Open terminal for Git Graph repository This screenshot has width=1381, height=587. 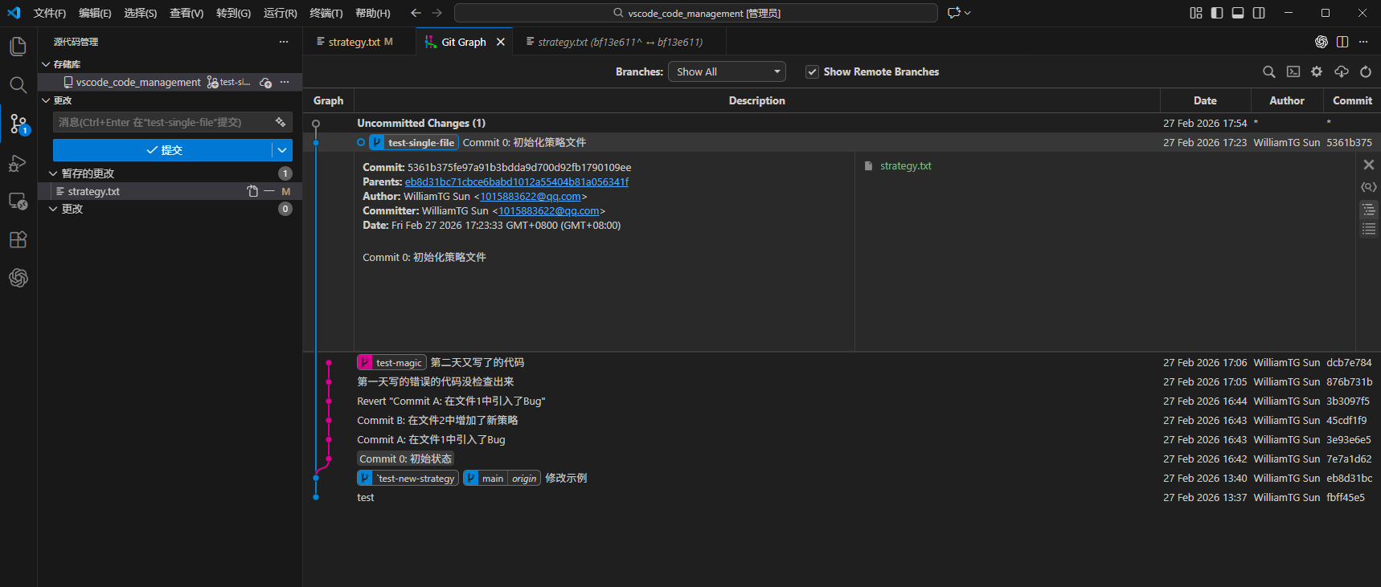coord(1293,71)
